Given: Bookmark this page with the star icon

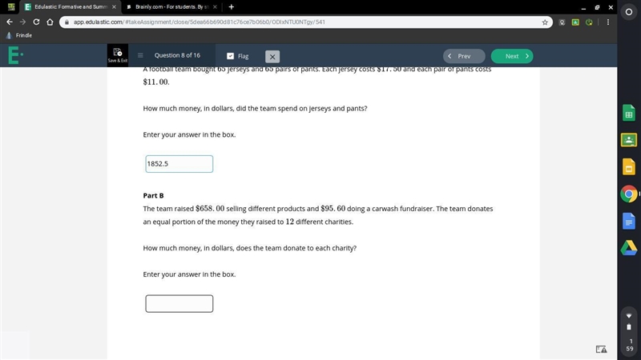Looking at the screenshot, I should pos(545,22).
